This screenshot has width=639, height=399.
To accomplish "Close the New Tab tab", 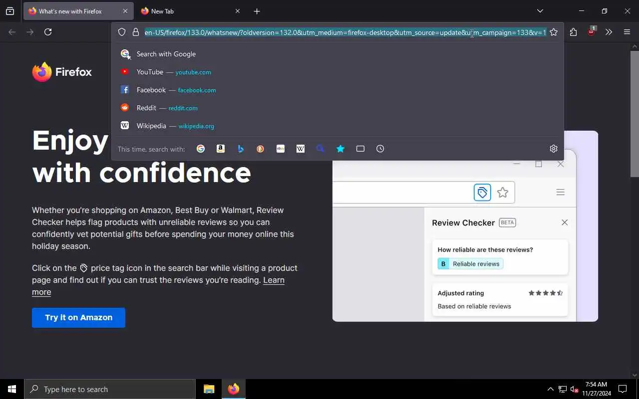I will click(238, 11).
